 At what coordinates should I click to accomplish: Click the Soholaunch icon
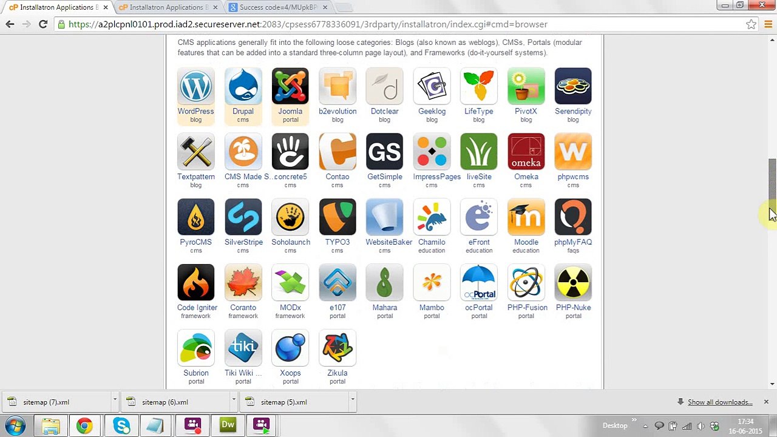(x=290, y=217)
